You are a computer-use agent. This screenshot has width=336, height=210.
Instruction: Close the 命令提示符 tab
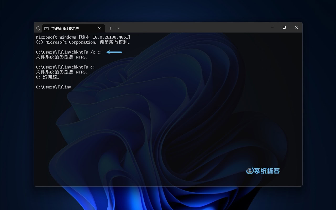(x=99, y=28)
